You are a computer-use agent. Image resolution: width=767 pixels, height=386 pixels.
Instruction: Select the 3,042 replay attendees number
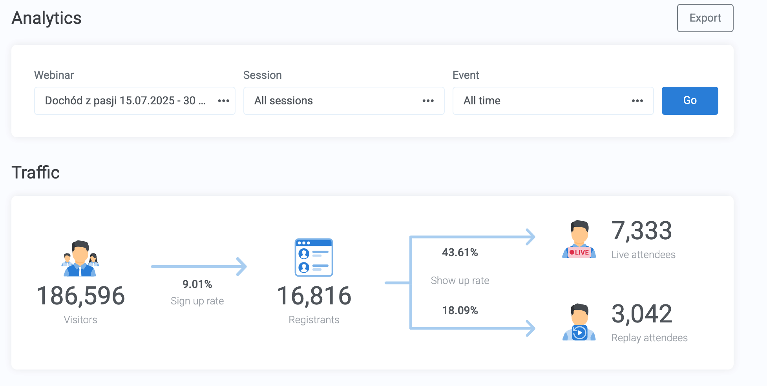point(642,314)
